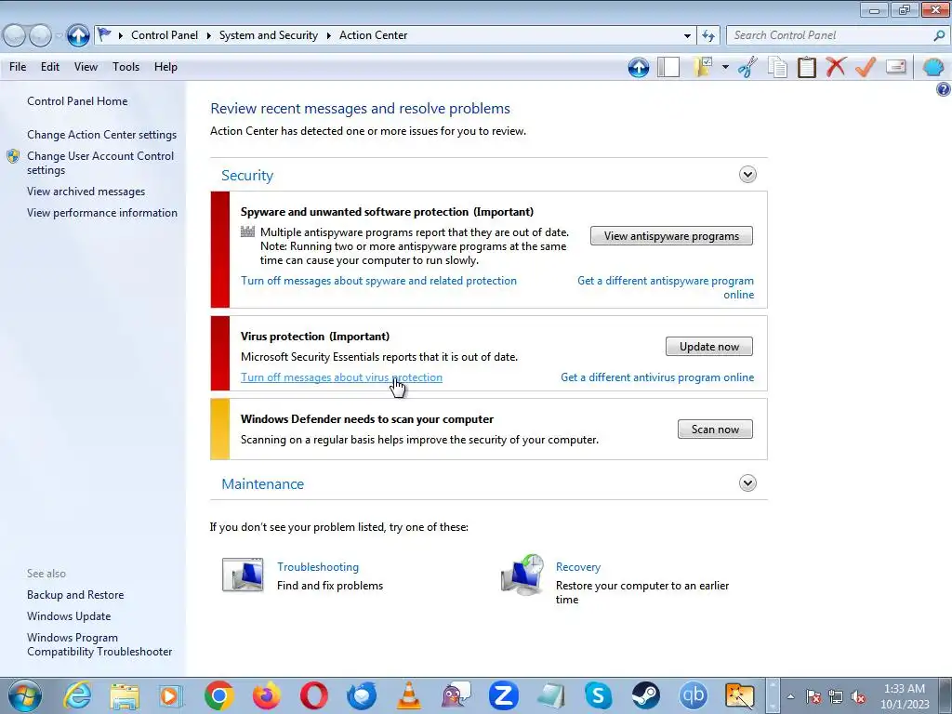Open the File menu
The image size is (952, 714).
(x=18, y=67)
